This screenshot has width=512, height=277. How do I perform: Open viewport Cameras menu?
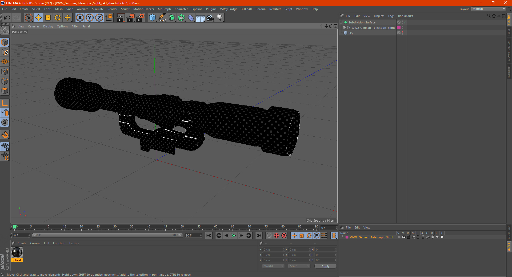coord(34,26)
